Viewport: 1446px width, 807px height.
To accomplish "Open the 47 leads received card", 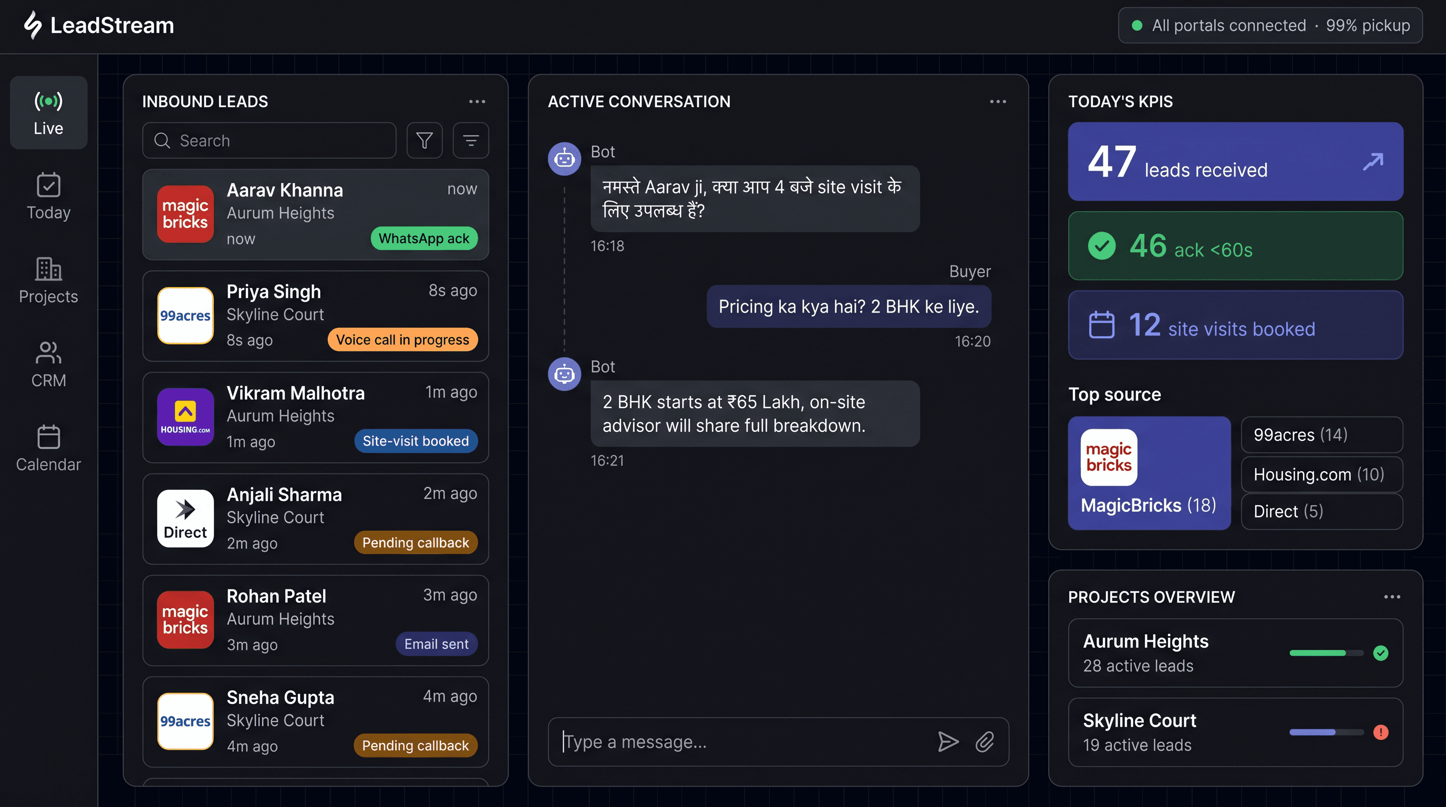I will 1235,162.
